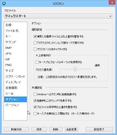This screenshot has height=135, width=117.
Task: Switch to バージョン in the sidebar
Action: point(15,105)
